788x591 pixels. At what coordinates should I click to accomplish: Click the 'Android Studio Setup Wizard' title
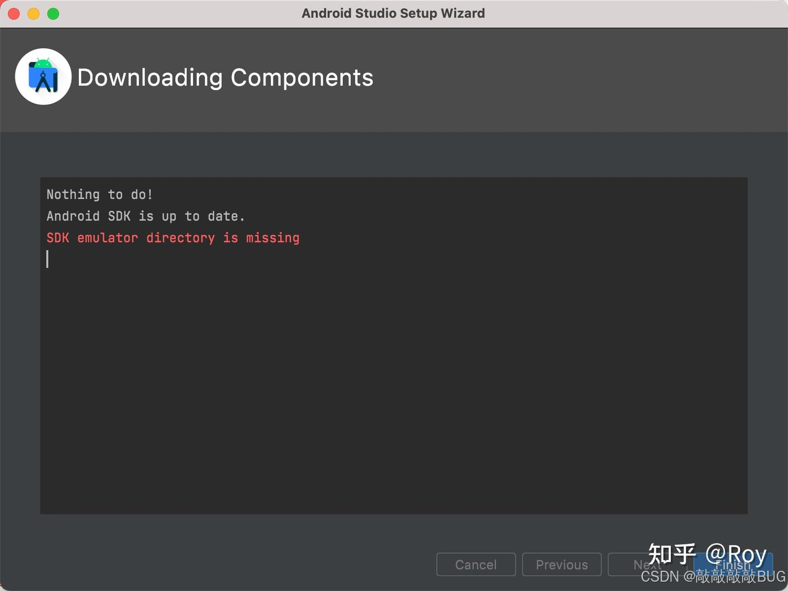pos(393,13)
